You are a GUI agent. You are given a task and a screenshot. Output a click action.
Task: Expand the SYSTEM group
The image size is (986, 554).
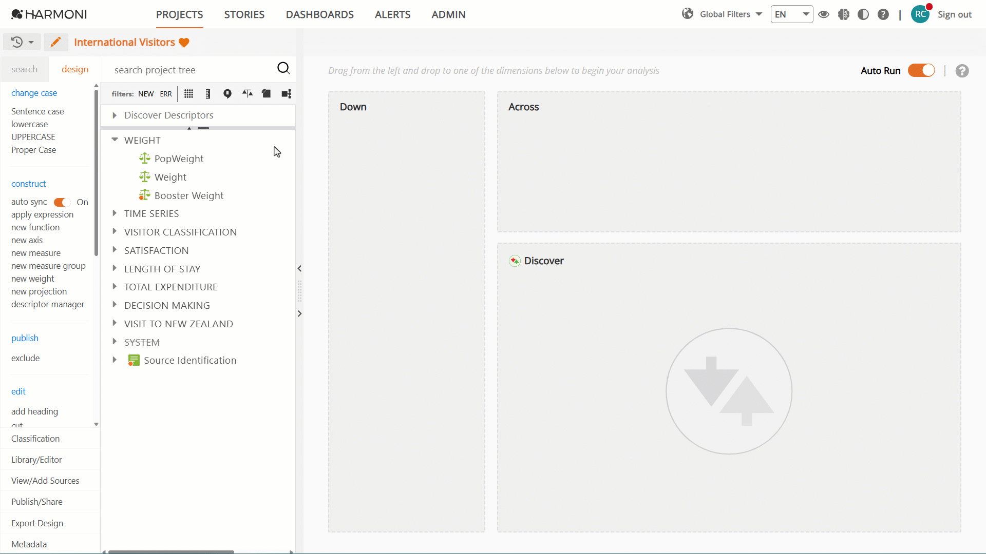click(x=115, y=341)
